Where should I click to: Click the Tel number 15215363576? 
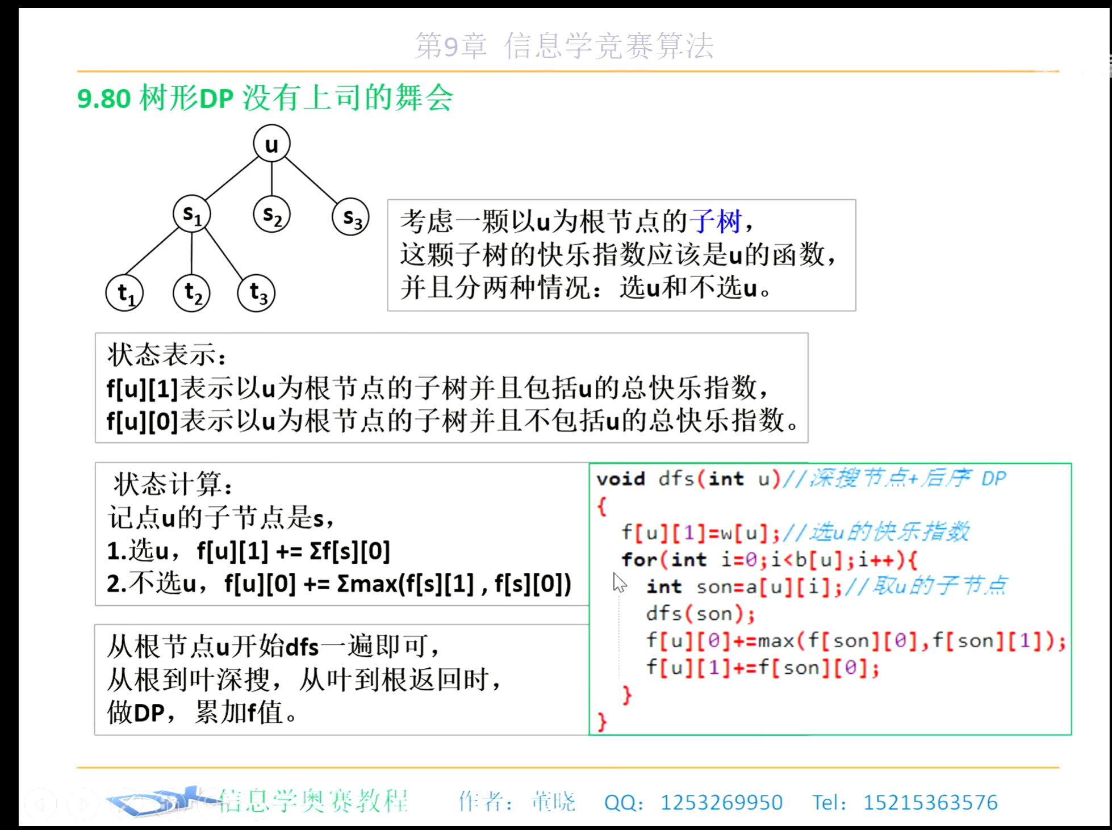click(930, 802)
